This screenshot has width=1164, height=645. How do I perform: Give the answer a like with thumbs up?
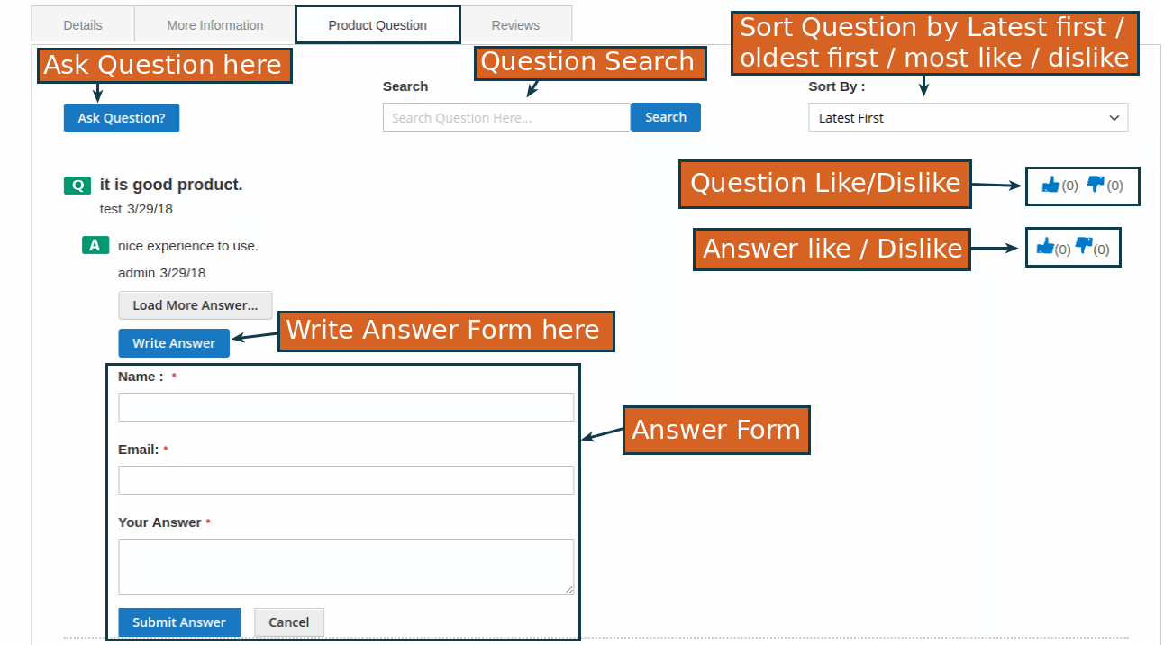1045,245
